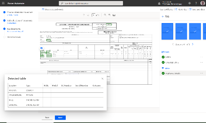Open Choose information to extract step
This screenshot has width=206, height=123.
(x=20, y=12)
